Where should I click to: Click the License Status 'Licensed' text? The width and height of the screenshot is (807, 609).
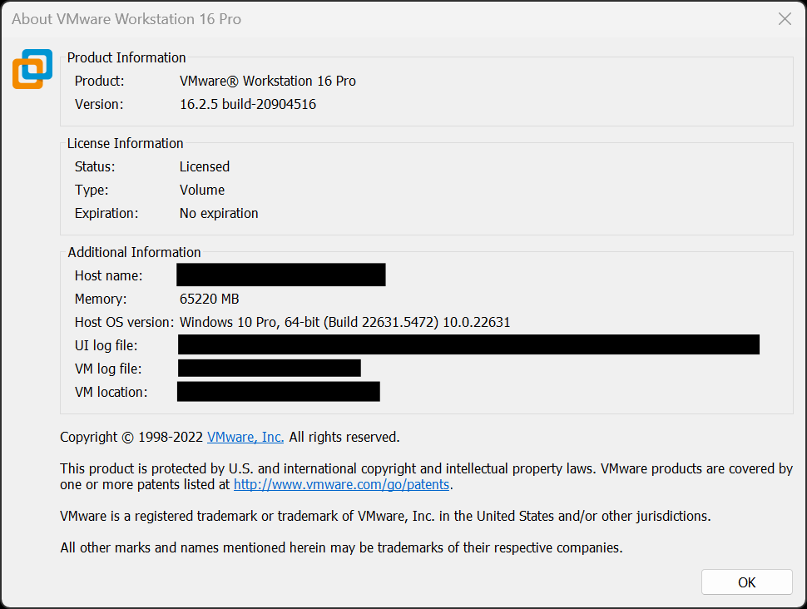tap(204, 166)
